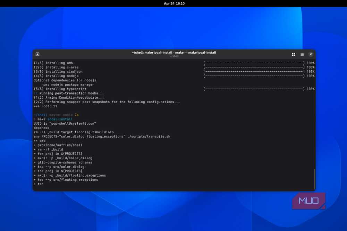This screenshot has height=231, width=347.
Task: Click 'rm -rf _build target tsconfig.tsbuildinfo' line
Action: coord(74,132)
